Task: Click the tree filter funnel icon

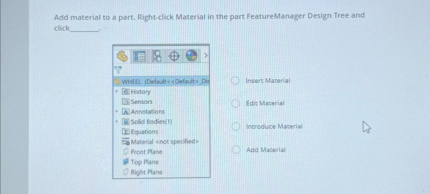Action: click(118, 69)
